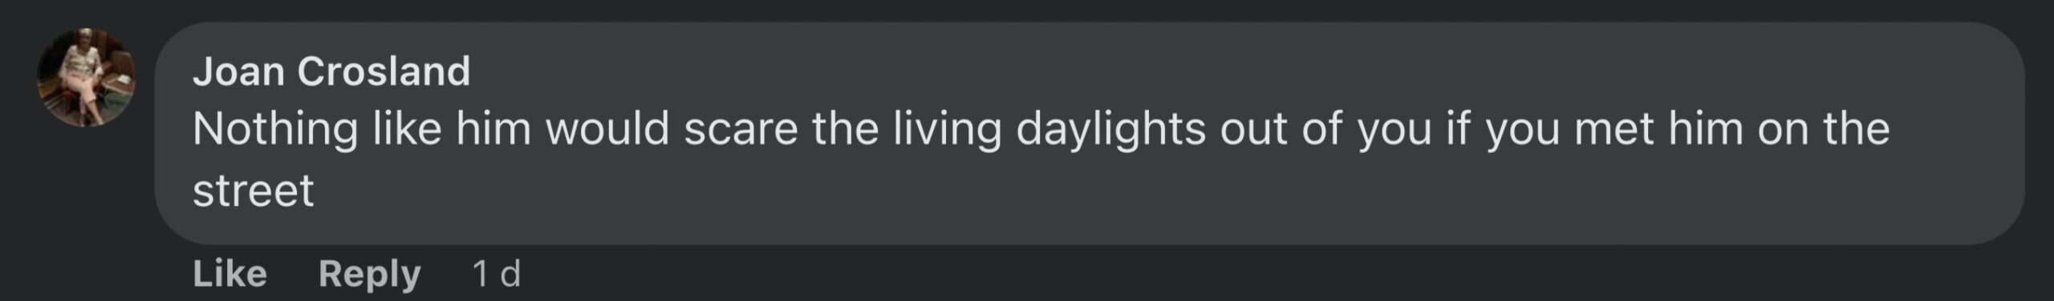
Task: Click the Joan Crosland name link
Action: point(331,71)
